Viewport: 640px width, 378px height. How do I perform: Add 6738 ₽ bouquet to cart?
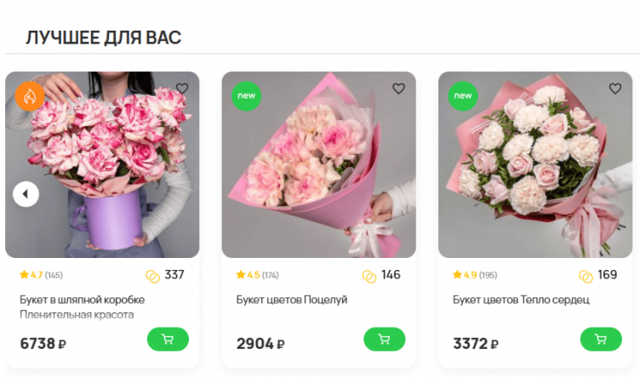tap(168, 340)
